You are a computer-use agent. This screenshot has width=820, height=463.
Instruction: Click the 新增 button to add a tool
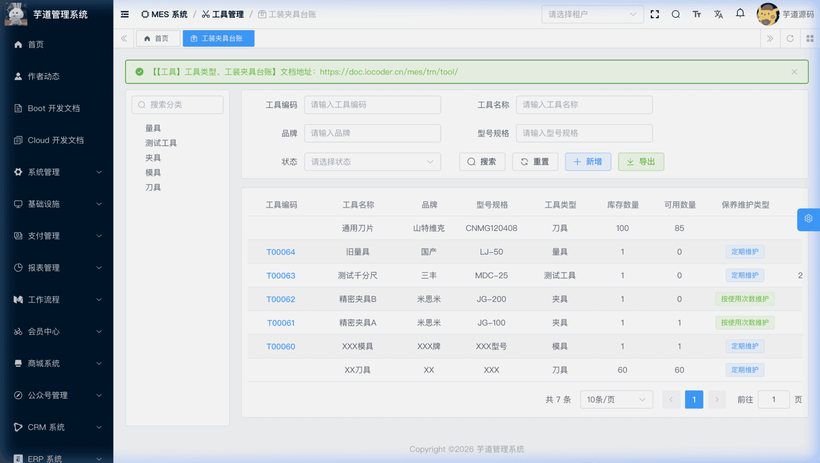(x=588, y=161)
